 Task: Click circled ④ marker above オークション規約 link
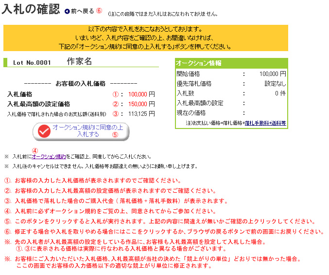[35, 150]
